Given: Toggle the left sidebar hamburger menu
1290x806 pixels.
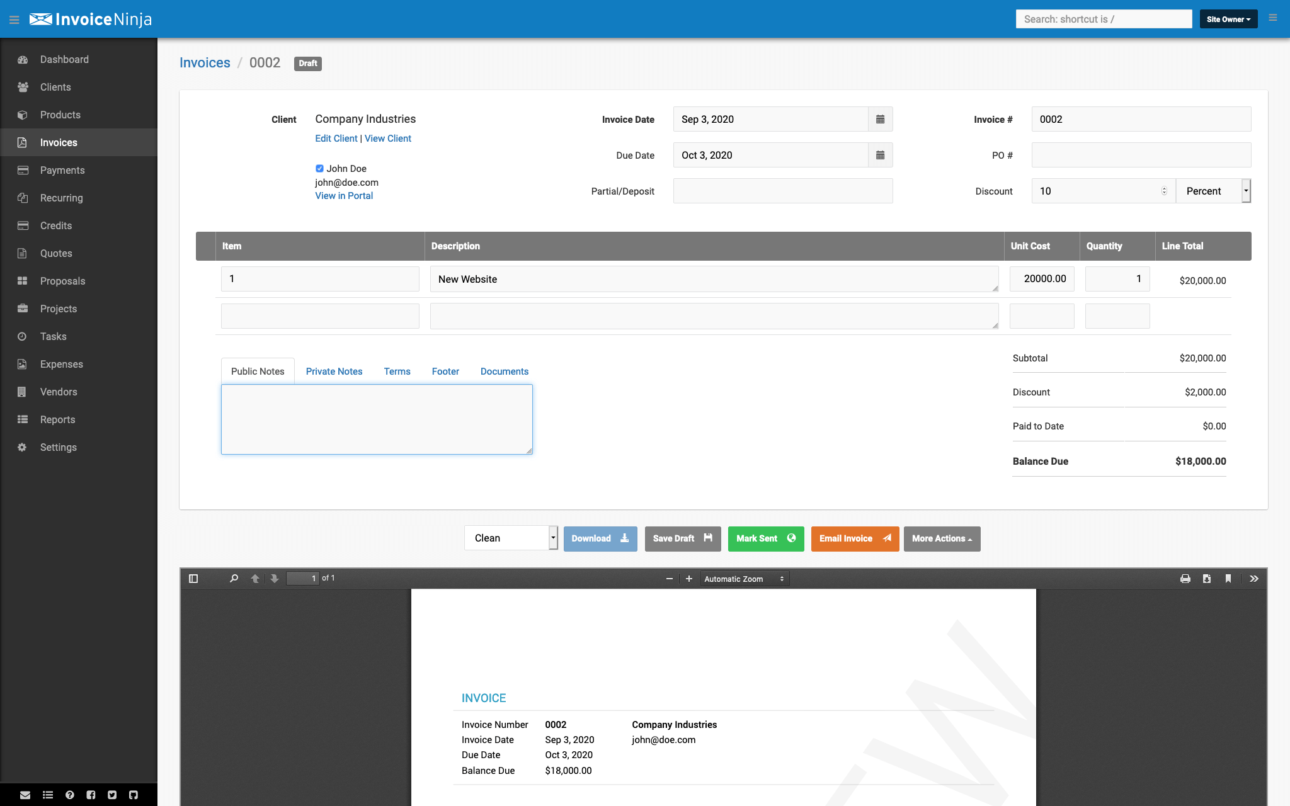Looking at the screenshot, I should tap(14, 20).
